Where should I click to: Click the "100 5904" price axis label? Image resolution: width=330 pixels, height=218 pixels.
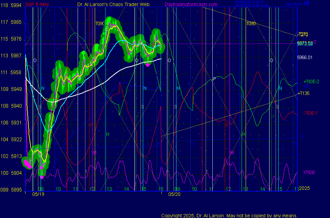coord(11,173)
